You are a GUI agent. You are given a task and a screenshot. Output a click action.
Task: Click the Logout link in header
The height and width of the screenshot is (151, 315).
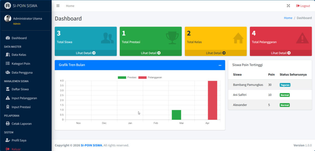click(x=303, y=6)
